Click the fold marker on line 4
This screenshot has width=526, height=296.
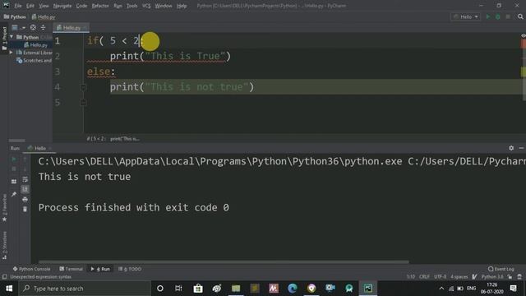(x=83, y=87)
